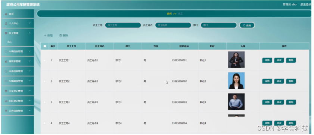
Task: Open 详情 for 员工姓名1
Action: [x=267, y=60]
